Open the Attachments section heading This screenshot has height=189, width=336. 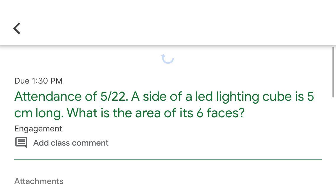(x=39, y=181)
